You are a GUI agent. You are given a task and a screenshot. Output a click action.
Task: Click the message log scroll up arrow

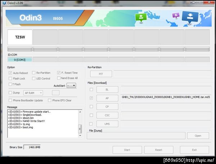click(80, 112)
